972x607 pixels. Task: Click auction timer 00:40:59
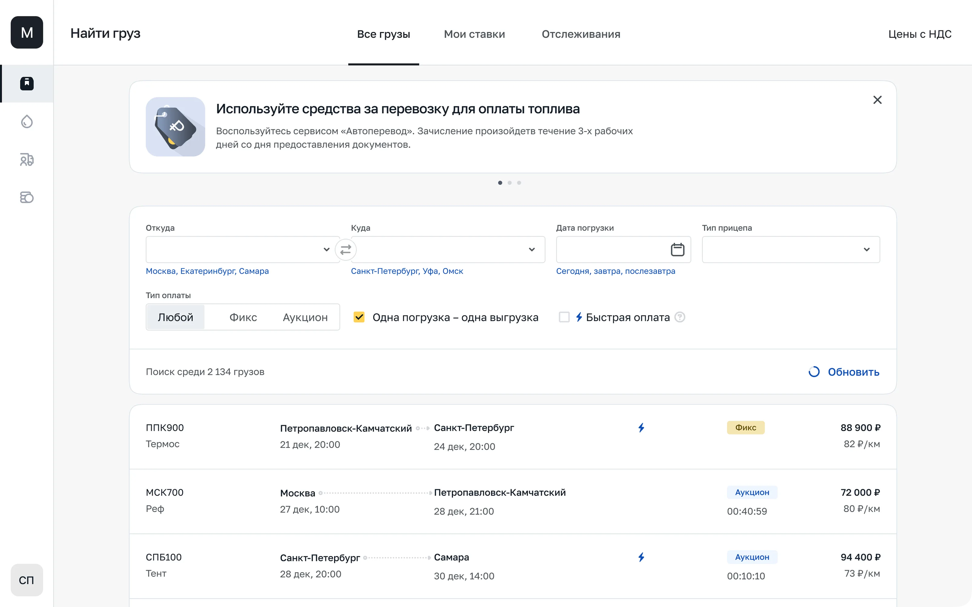(x=747, y=511)
